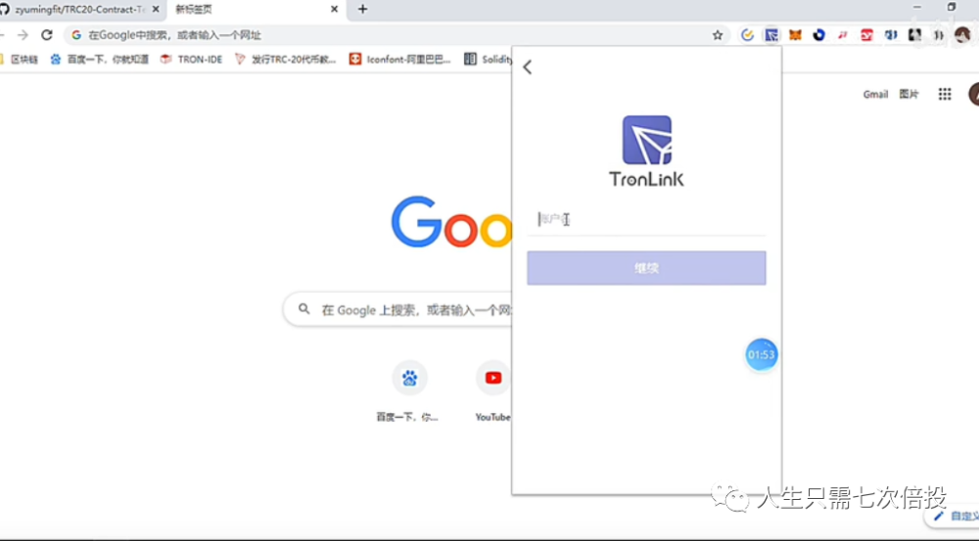Open the 发行TRC-20代币 bookmark

[285, 60]
